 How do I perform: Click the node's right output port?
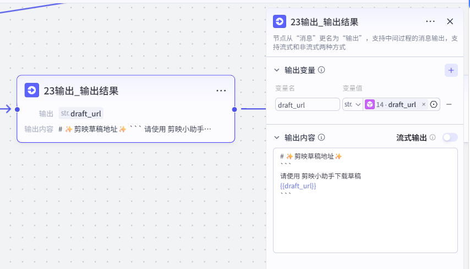tap(234, 109)
